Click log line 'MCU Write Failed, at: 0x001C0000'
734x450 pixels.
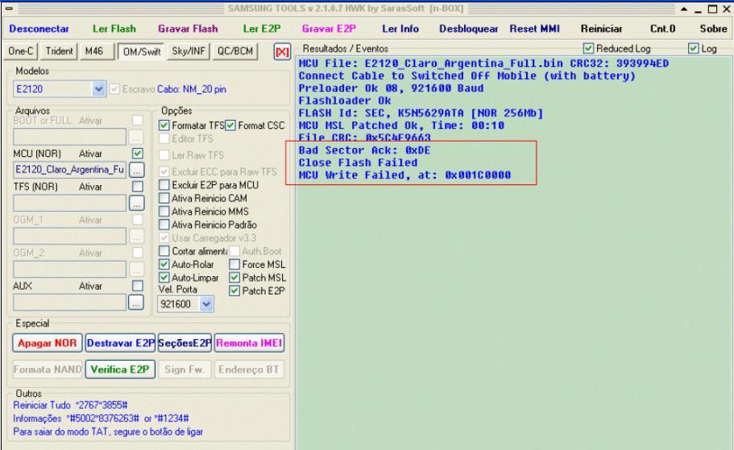click(x=404, y=175)
